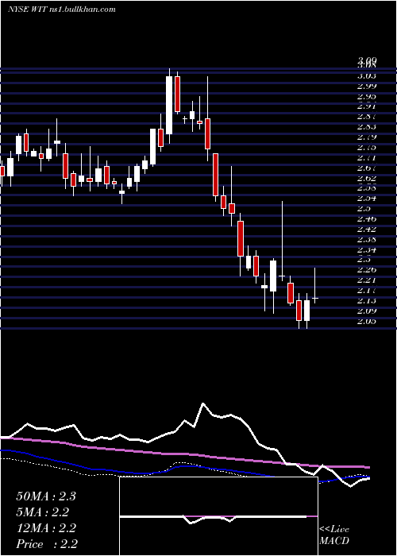The height and width of the screenshot is (556, 397).
Task: Click the 2.46 price axis label
Action: coord(367,218)
